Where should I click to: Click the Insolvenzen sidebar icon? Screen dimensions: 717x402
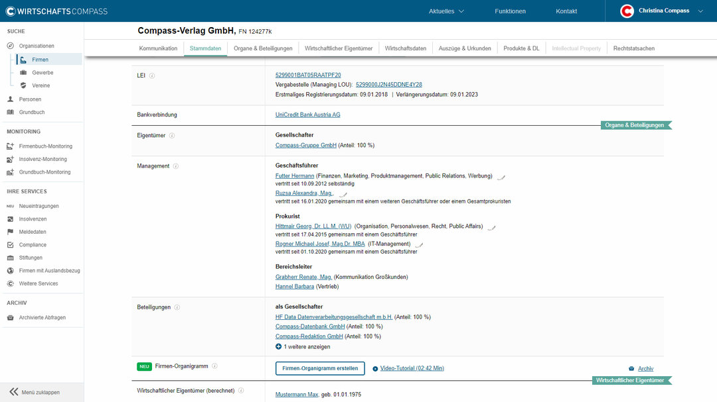click(x=11, y=219)
